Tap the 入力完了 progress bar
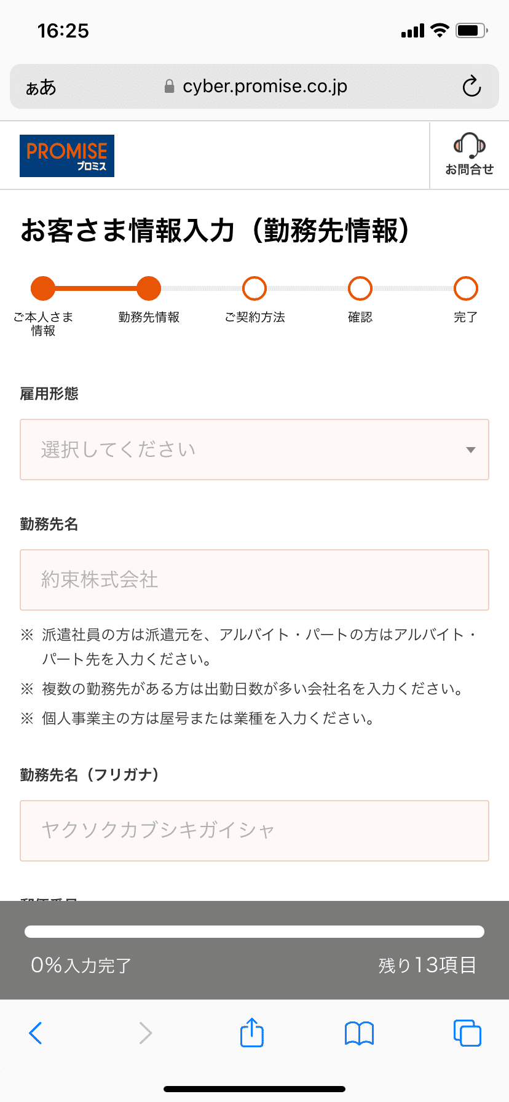This screenshot has height=1102, width=509. click(x=254, y=932)
